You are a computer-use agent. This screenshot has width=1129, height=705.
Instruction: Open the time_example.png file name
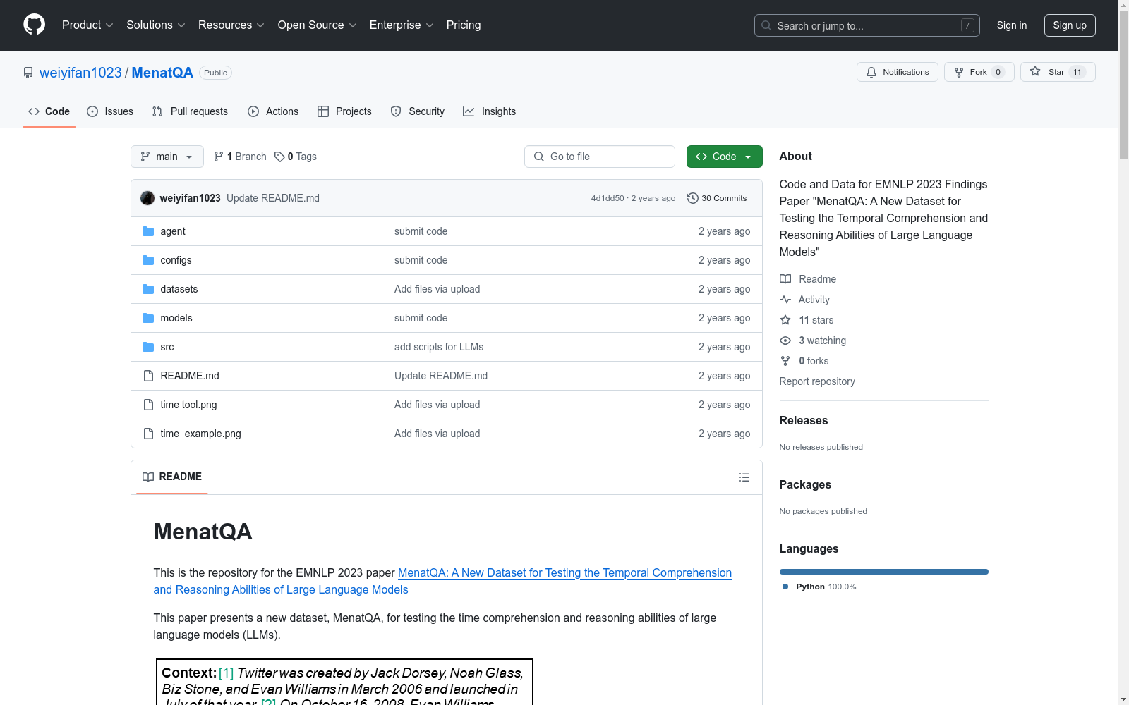point(201,434)
